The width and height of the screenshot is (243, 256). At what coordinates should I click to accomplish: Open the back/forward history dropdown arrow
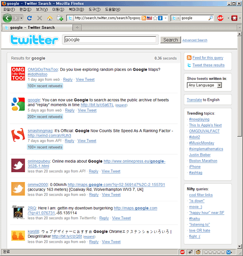pos(21,18)
